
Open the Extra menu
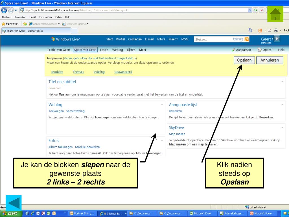(58, 17)
